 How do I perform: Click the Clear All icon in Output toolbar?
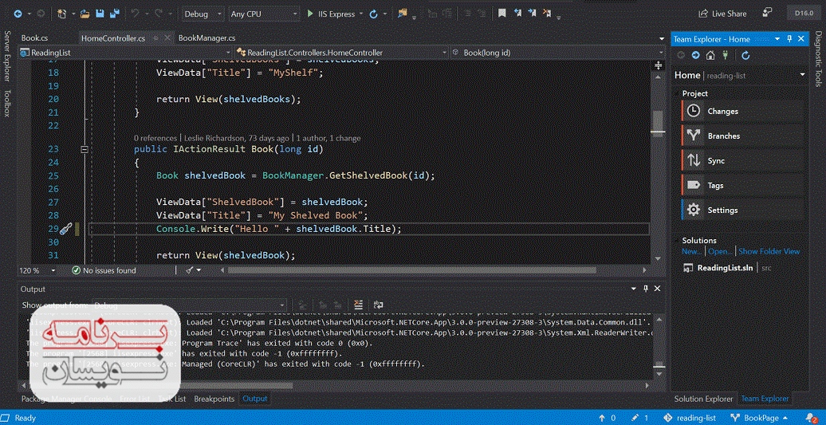pyautogui.click(x=358, y=305)
